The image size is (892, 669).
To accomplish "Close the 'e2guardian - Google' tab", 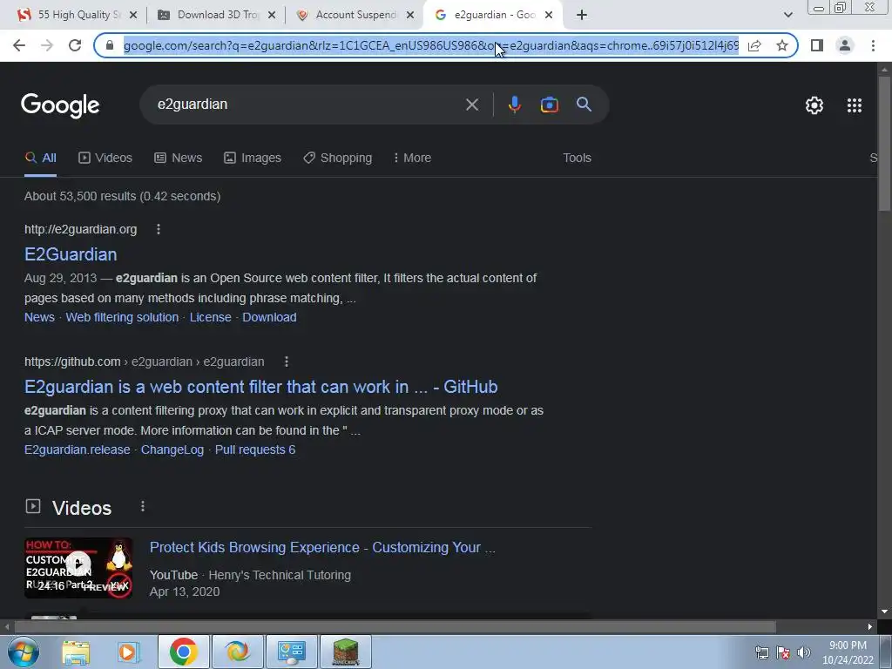I will tap(549, 15).
